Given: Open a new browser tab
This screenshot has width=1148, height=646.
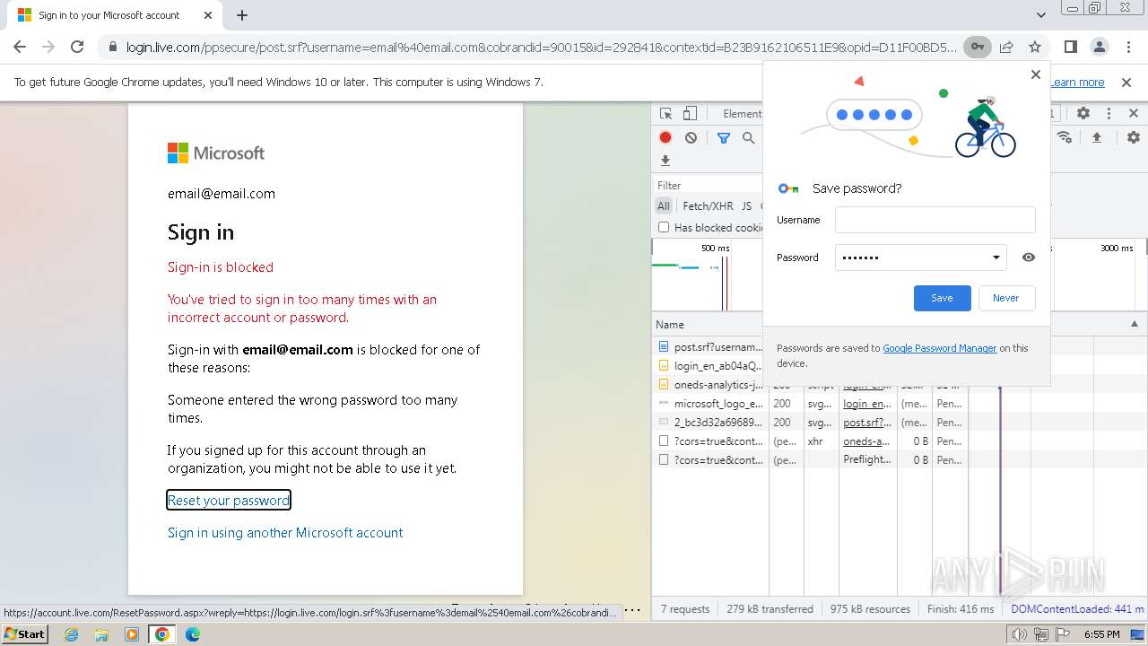Looking at the screenshot, I should pyautogui.click(x=242, y=15).
